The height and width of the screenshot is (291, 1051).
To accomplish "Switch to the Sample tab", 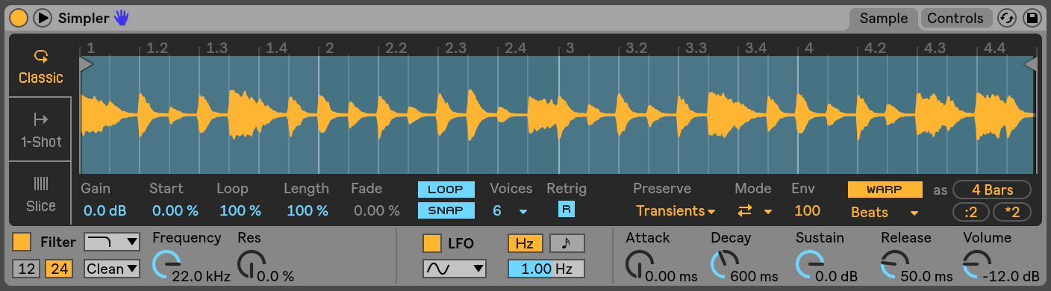I will tap(884, 18).
